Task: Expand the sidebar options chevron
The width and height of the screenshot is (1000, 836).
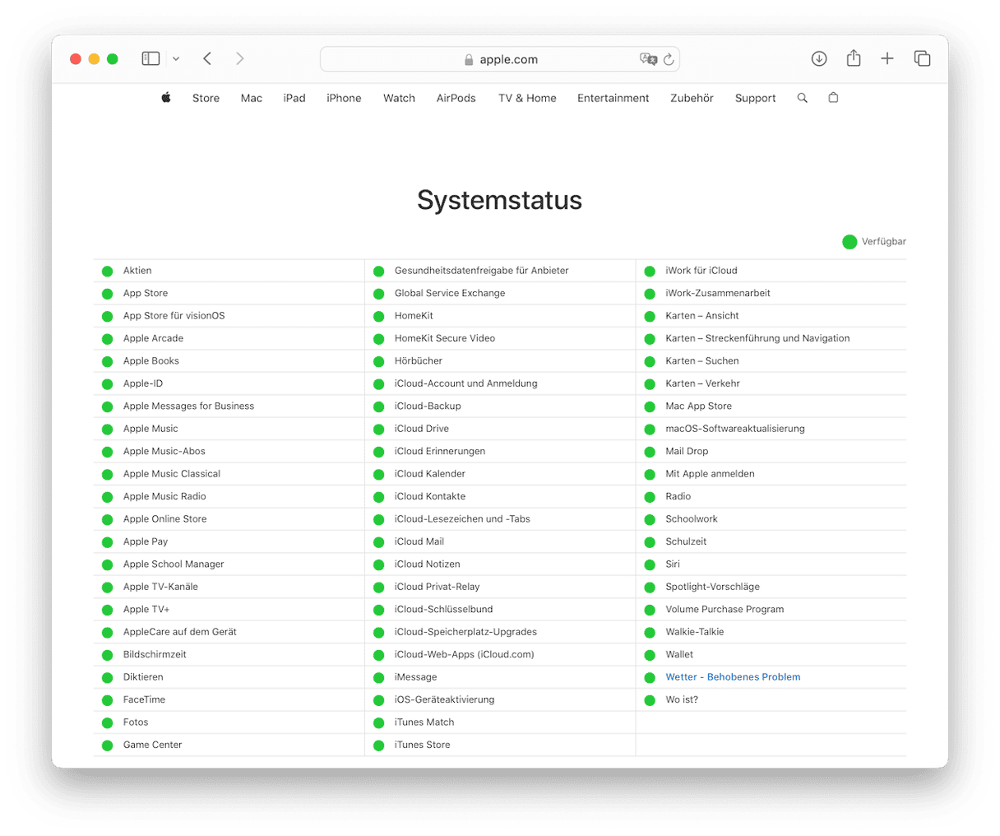Action: 176,59
